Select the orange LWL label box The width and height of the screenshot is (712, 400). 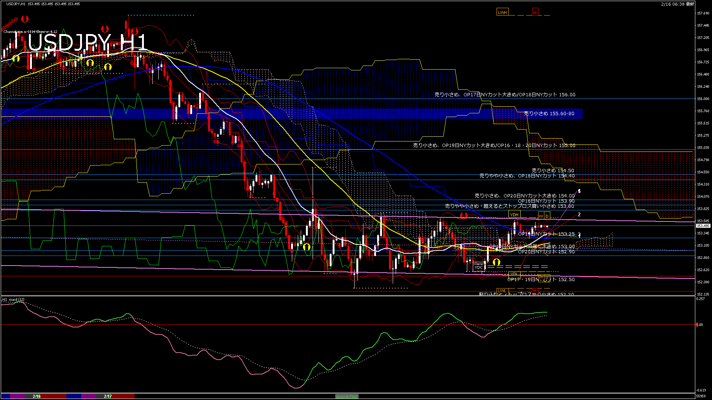pos(502,291)
